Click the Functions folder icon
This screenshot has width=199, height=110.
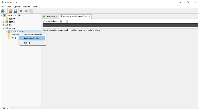click(x=9, y=35)
